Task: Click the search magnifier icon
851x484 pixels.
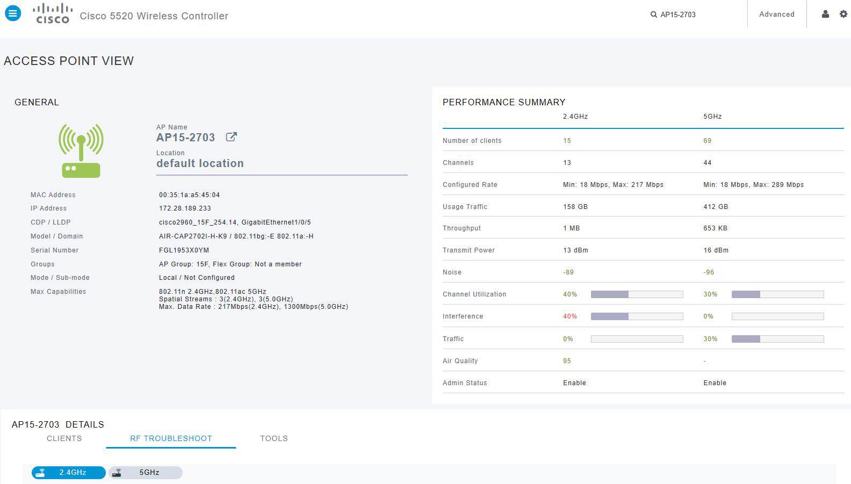Action: point(653,15)
